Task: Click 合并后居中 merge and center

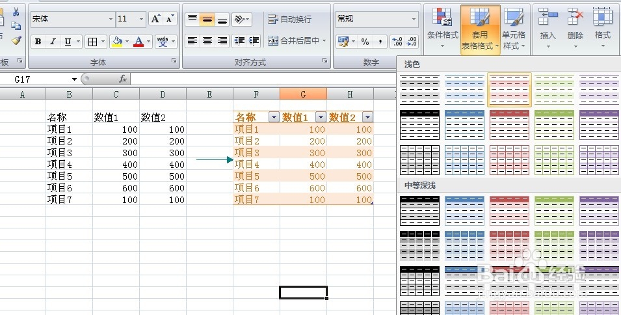Action: point(293,40)
